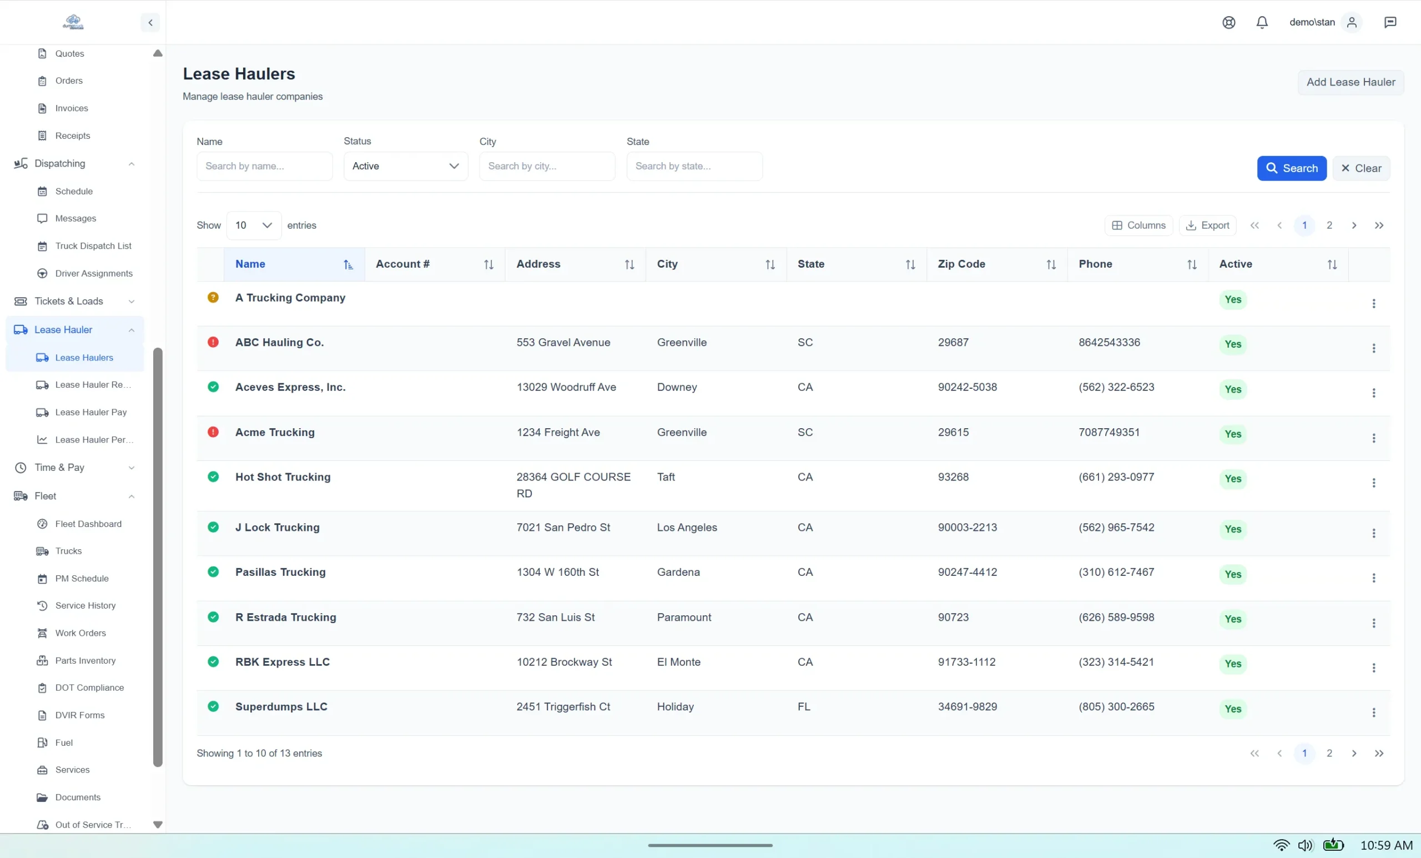Click the yellow question icon for A Trucking Company
Screen dimensions: 1421x858
click(213, 297)
